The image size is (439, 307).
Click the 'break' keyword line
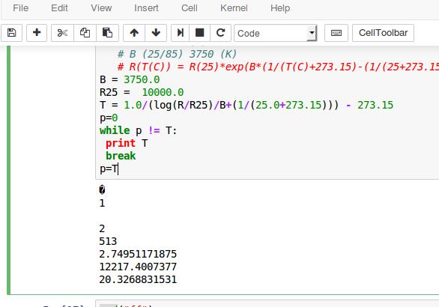tap(121, 156)
